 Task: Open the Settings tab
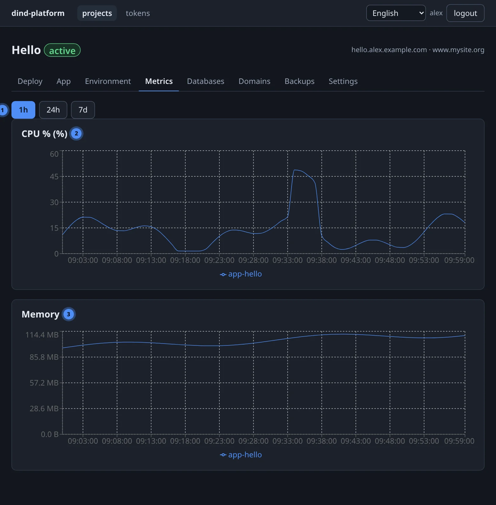pos(343,81)
